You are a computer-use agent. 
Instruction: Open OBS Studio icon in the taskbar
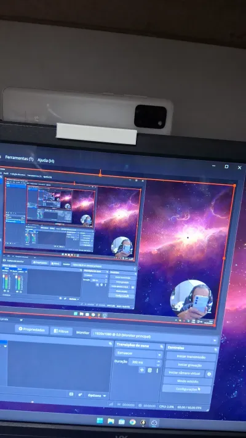pos(154,423)
